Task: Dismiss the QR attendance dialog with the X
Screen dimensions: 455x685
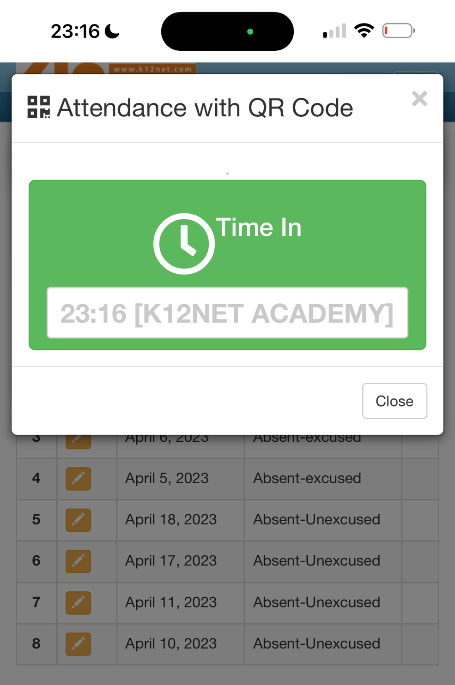Action: pos(419,98)
